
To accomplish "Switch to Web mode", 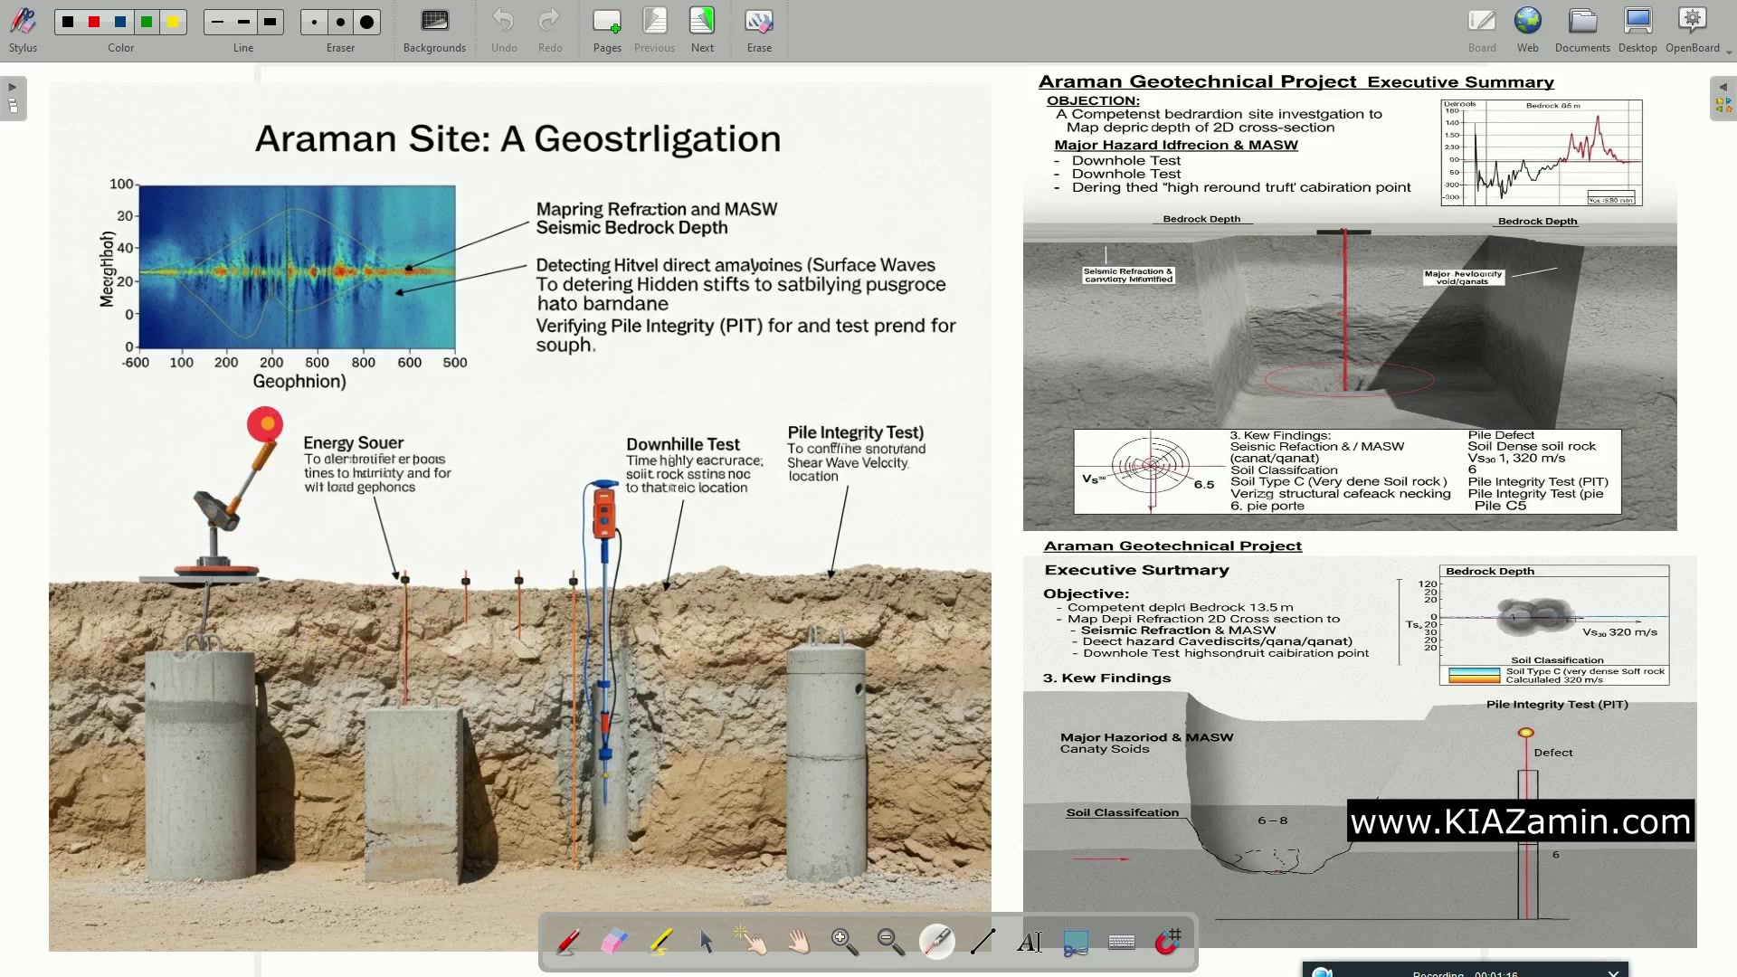I will (1527, 29).
